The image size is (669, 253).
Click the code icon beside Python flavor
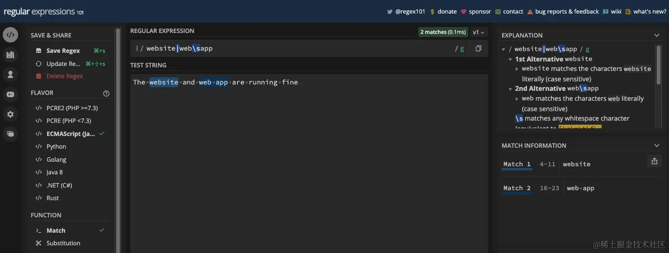pos(38,146)
